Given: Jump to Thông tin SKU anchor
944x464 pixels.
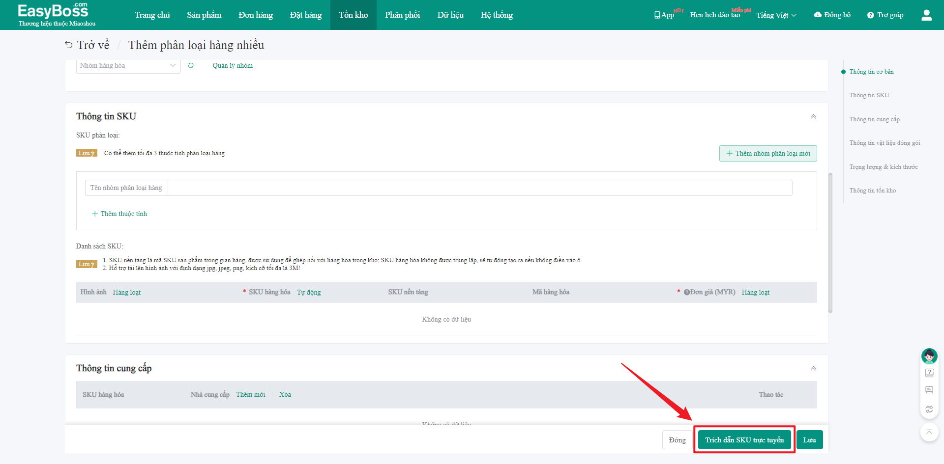Looking at the screenshot, I should (869, 95).
